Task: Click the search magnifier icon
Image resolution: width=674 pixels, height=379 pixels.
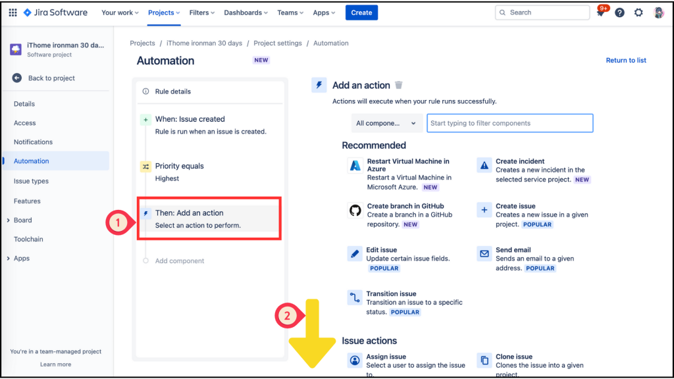Action: pyautogui.click(x=502, y=13)
